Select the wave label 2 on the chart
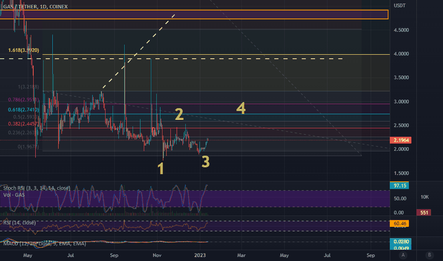This screenshot has width=443, height=261. 179,114
